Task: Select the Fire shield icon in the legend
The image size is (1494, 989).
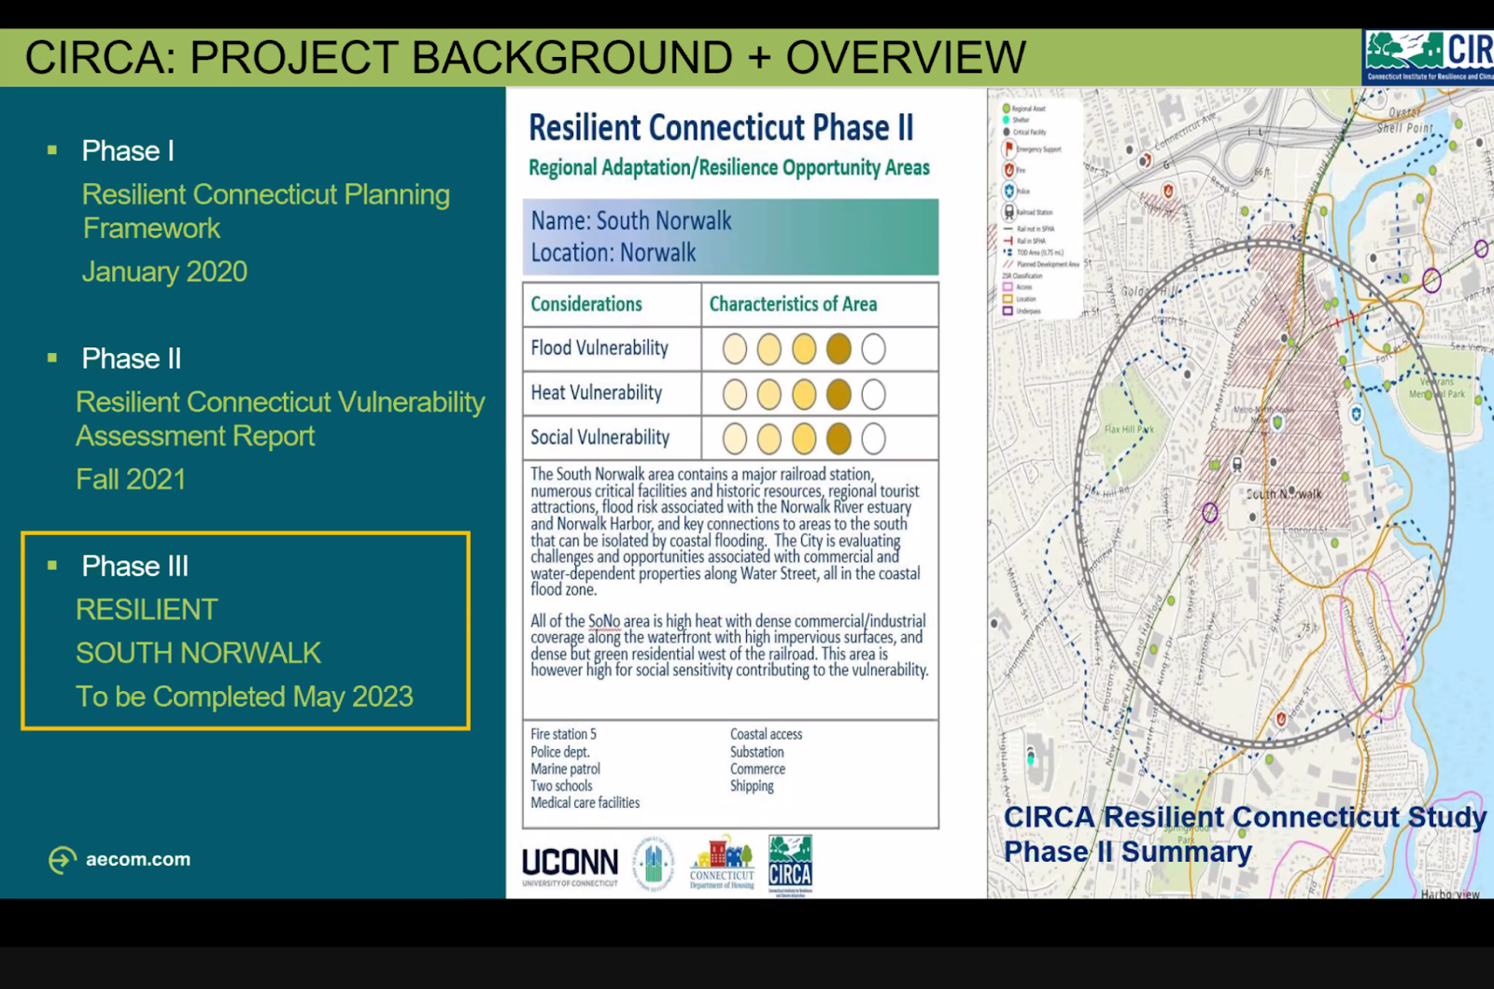Action: pyautogui.click(x=1008, y=170)
